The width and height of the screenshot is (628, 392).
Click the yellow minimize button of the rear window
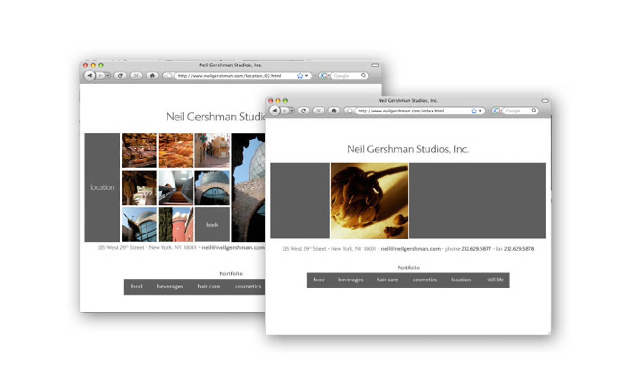tap(93, 65)
